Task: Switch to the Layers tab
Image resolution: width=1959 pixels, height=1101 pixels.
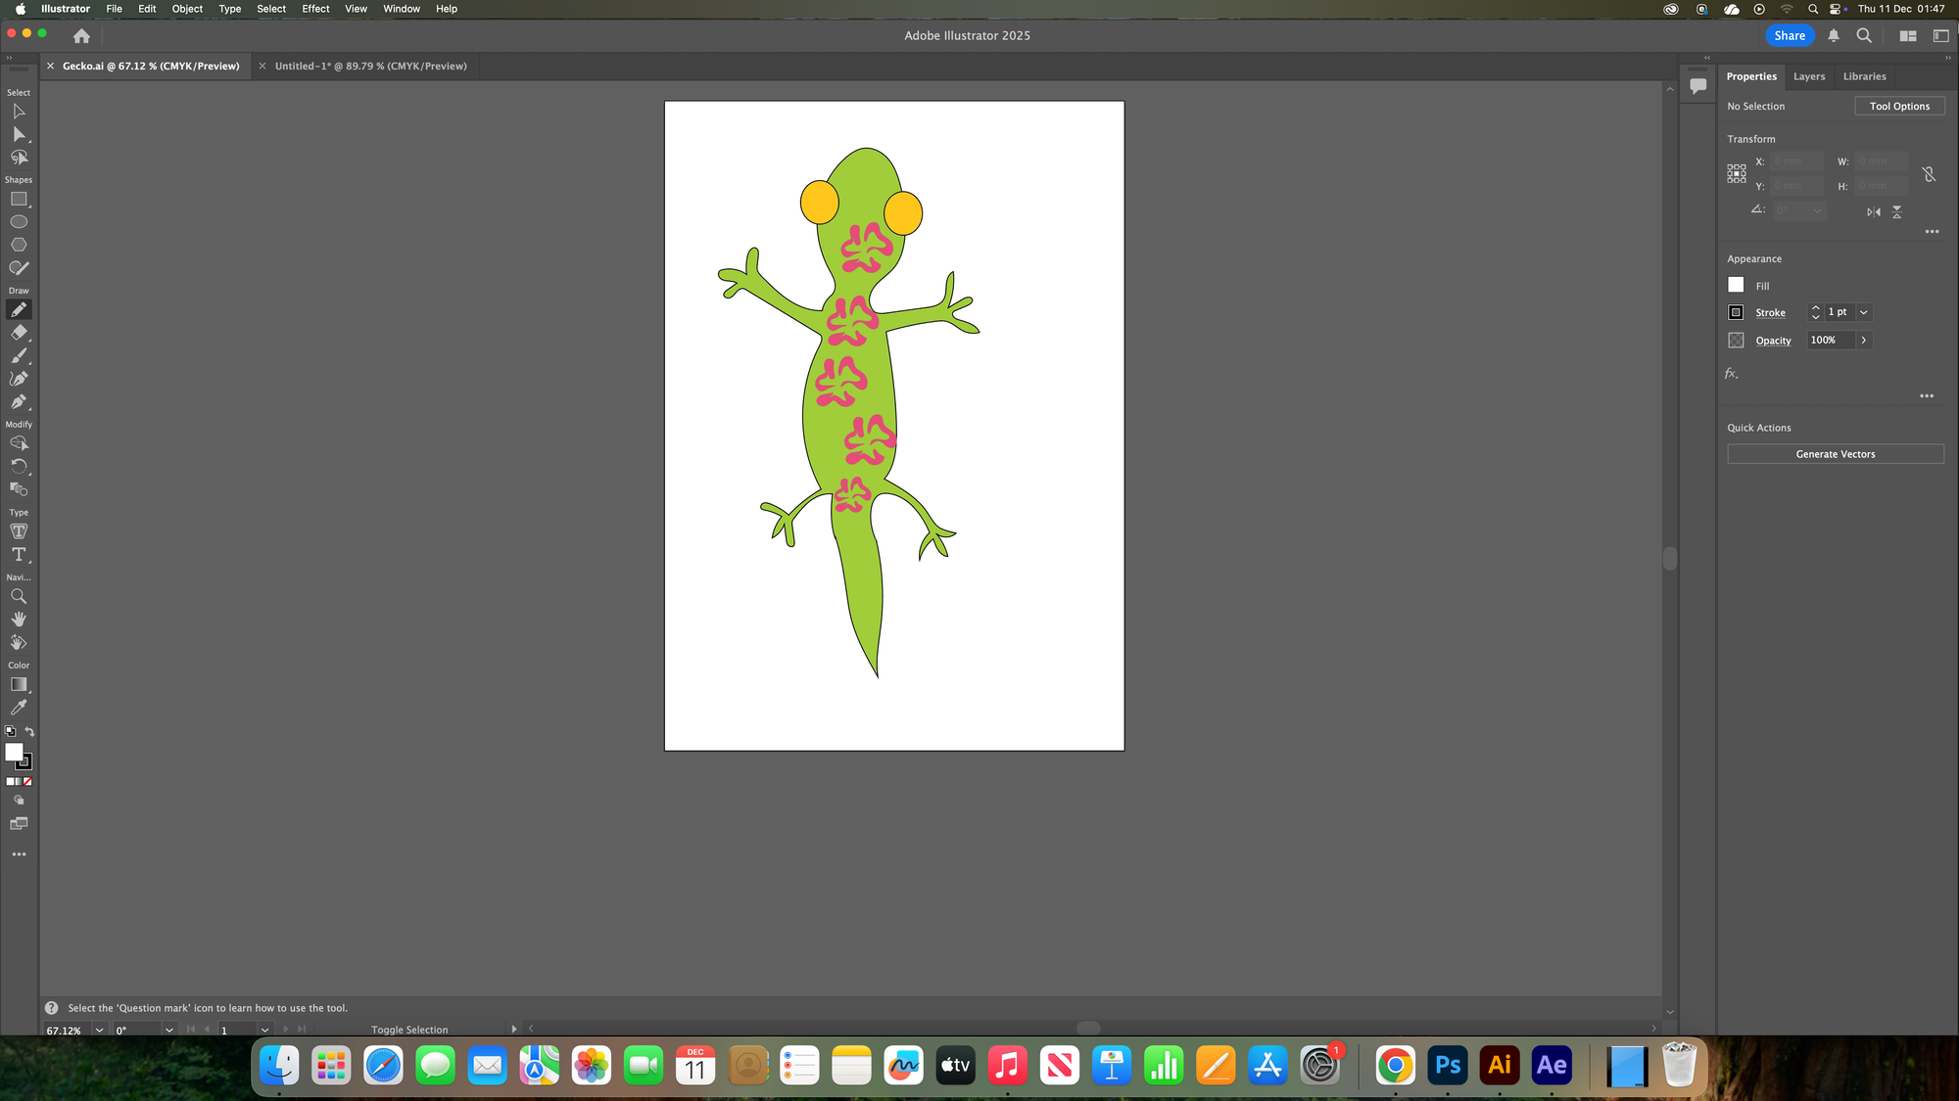Action: point(1808,76)
